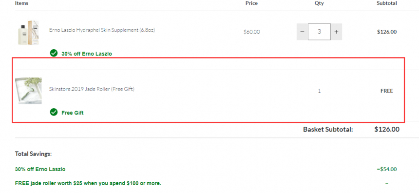Click the FREE jade roller worth $25 promotion text
Viewport: 419px width, 193px height.
click(x=88, y=183)
